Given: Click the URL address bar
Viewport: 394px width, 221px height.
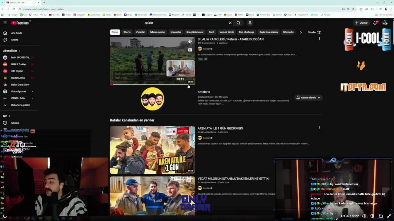Looking at the screenshot, I should tap(179, 9).
